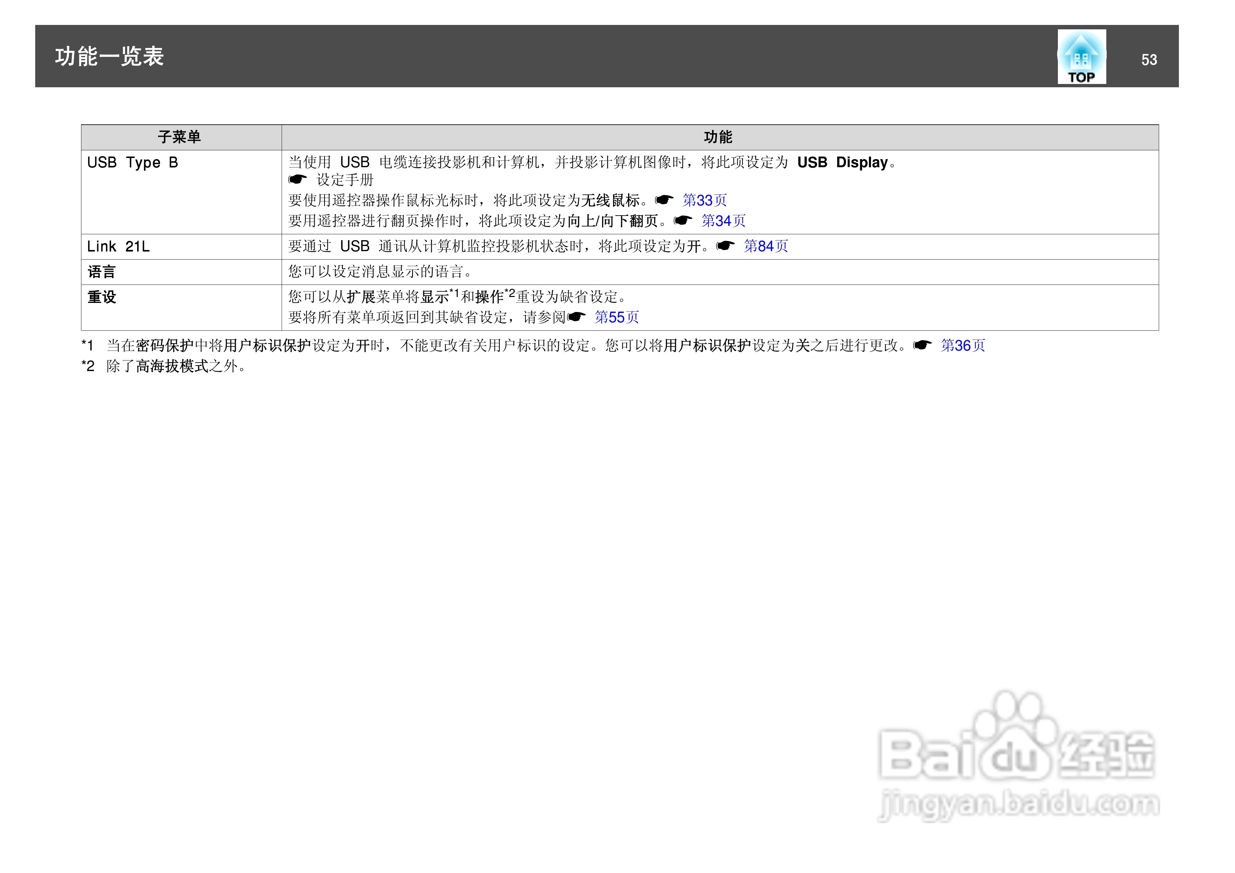Click pointing hand icon before 第36页
The width and height of the screenshot is (1235, 873).
[922, 345]
